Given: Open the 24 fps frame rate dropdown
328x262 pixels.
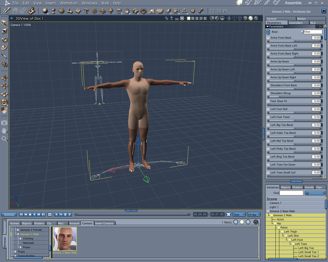Looking at the screenshot, I should click(254, 215).
